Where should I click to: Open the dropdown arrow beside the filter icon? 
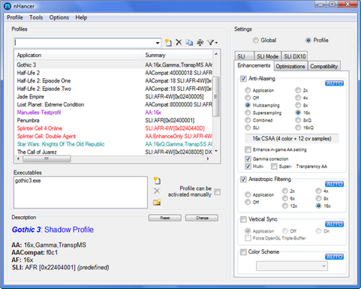coord(216,43)
